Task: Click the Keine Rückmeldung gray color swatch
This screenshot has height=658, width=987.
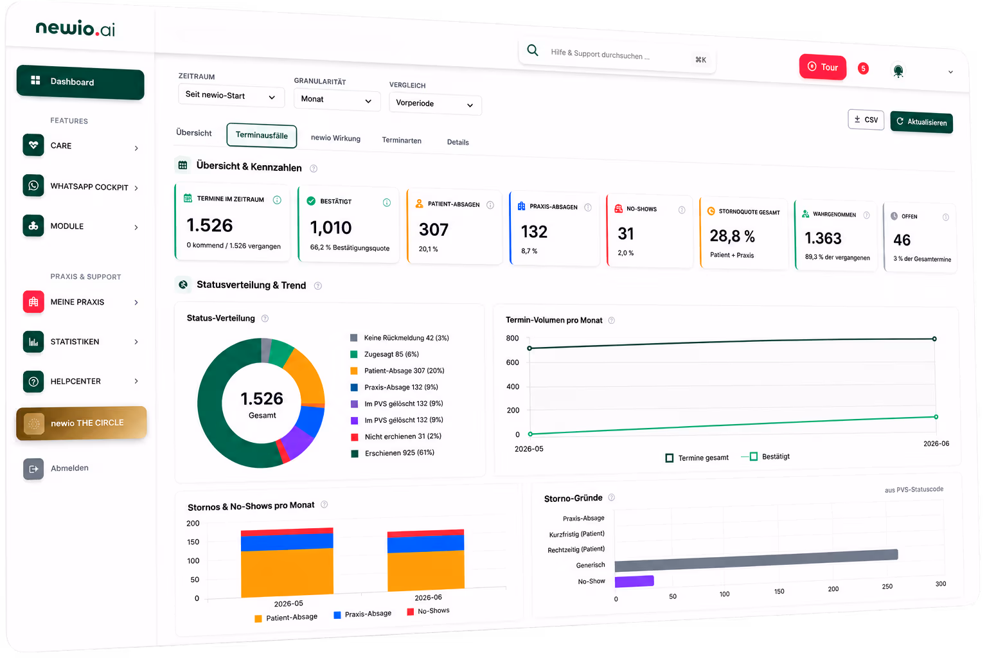Action: pyautogui.click(x=353, y=337)
